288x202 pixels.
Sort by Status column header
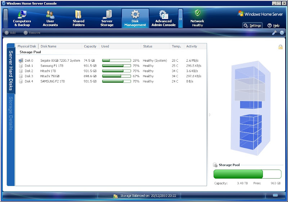(x=156, y=47)
